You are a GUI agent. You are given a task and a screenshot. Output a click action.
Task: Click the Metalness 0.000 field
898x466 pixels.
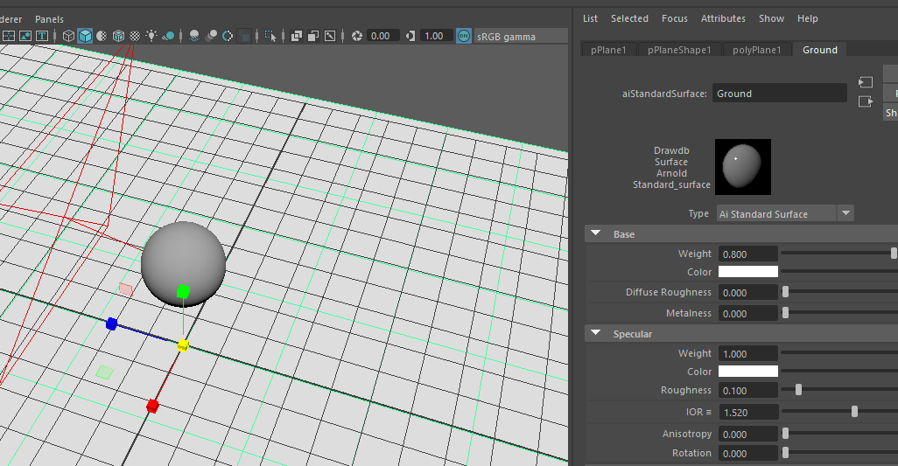[748, 313]
